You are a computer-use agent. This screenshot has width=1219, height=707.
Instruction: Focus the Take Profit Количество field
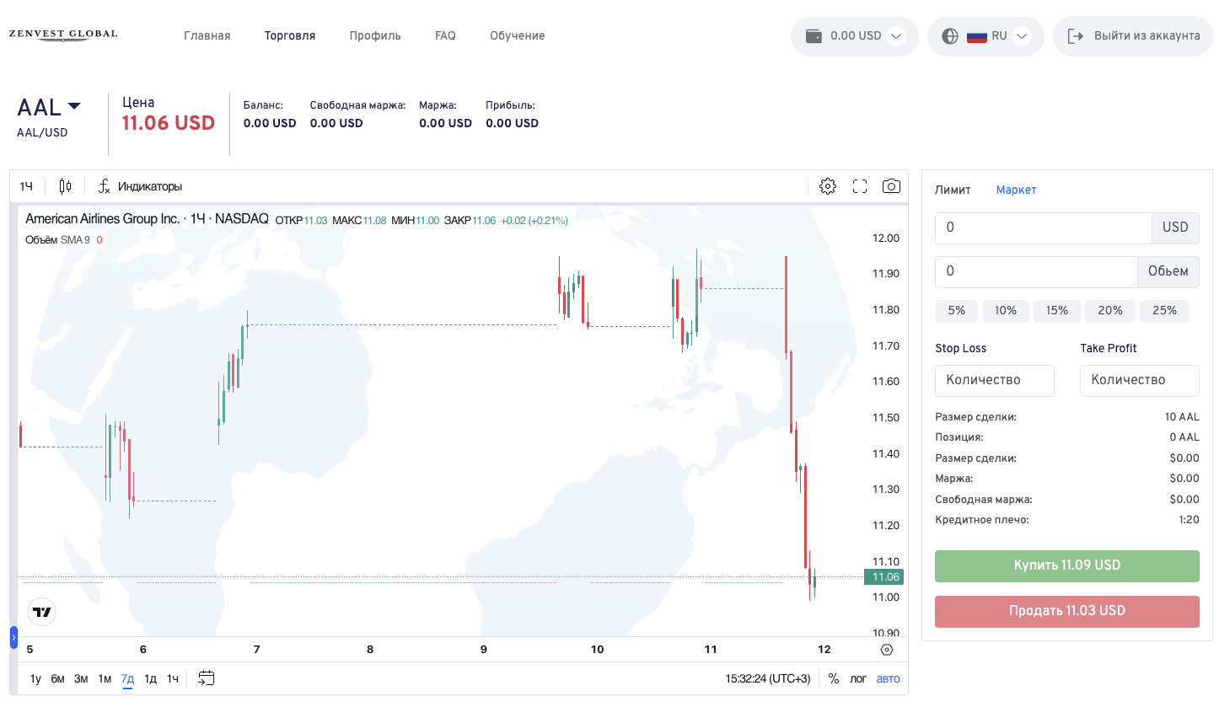click(1140, 380)
